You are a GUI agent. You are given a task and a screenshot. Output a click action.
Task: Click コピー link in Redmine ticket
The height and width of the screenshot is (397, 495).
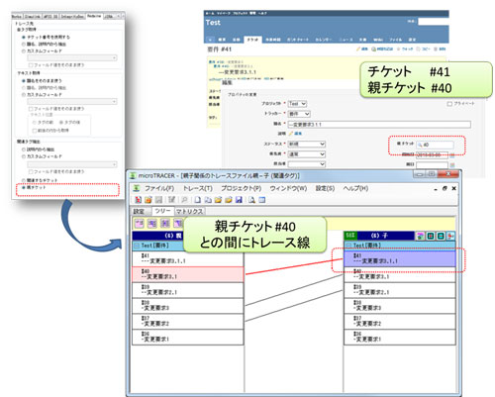[x=424, y=50]
